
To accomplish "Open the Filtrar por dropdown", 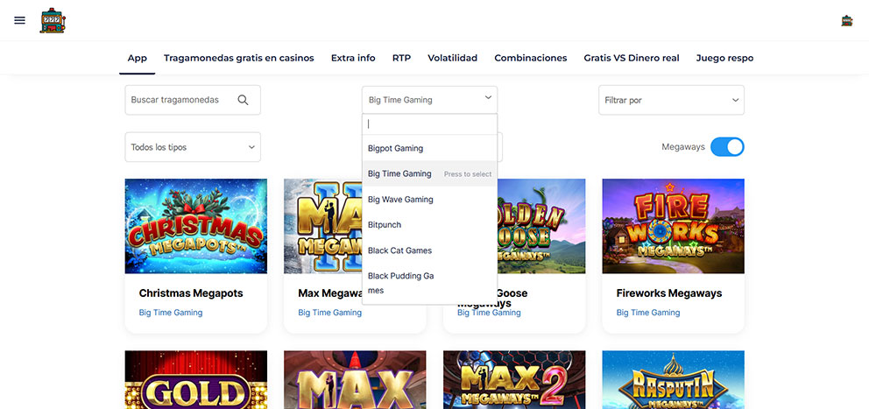I will [x=671, y=100].
